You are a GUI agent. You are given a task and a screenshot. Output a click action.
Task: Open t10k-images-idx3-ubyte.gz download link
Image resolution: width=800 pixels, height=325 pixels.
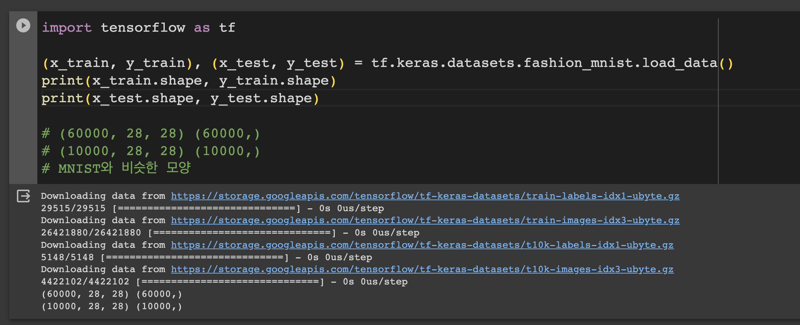[x=422, y=269]
